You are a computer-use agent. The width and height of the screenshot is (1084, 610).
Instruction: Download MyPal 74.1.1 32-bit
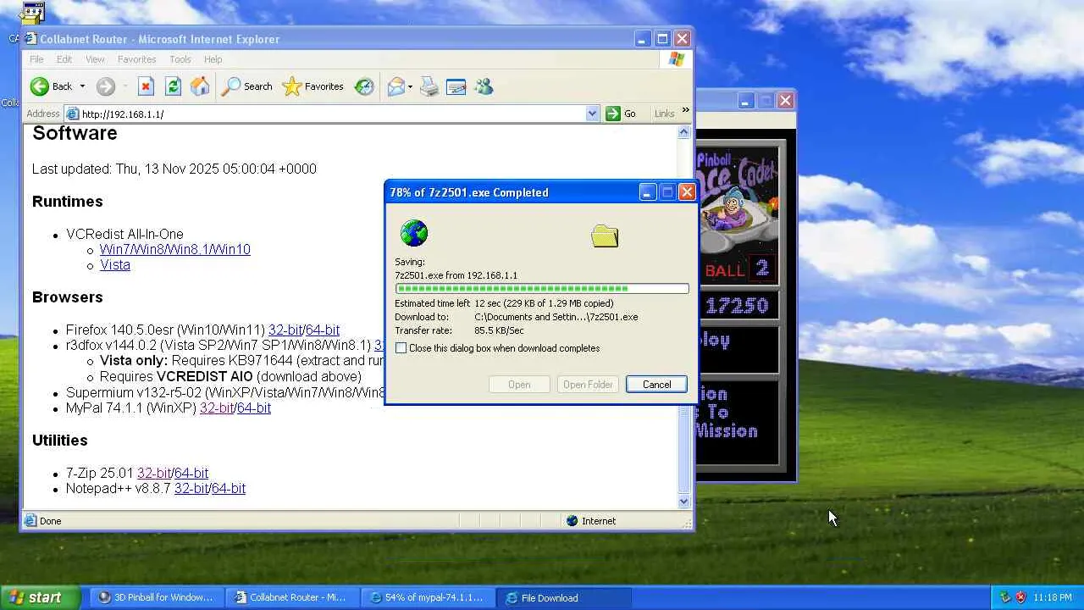[x=217, y=408]
